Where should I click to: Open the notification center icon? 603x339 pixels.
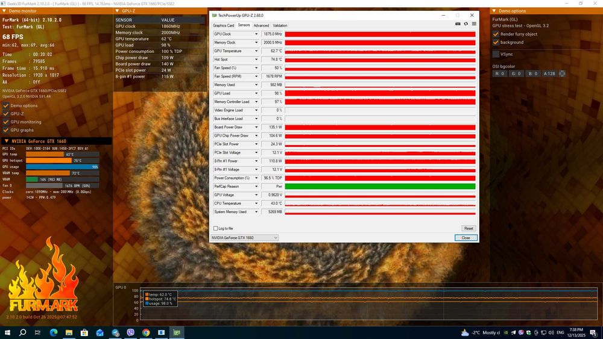click(x=593, y=333)
